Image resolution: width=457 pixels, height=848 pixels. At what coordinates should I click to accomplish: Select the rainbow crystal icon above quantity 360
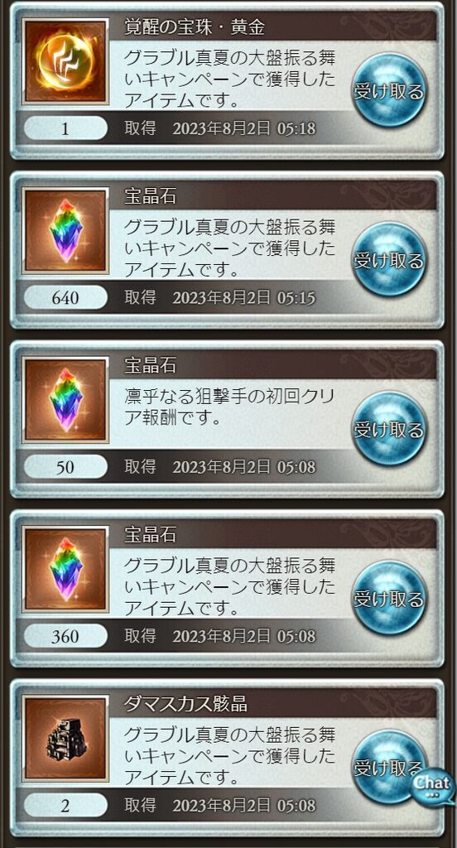(x=65, y=570)
